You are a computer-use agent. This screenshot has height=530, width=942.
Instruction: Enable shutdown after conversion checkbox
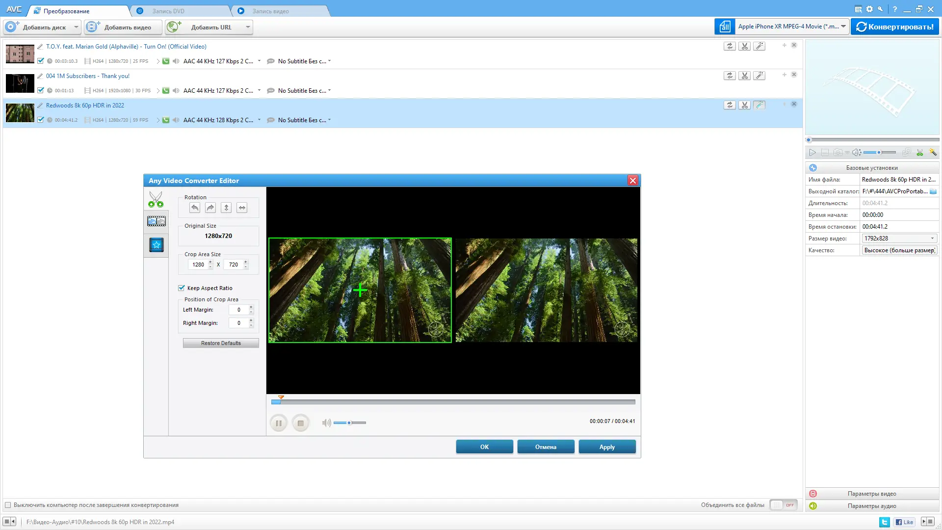(x=8, y=505)
